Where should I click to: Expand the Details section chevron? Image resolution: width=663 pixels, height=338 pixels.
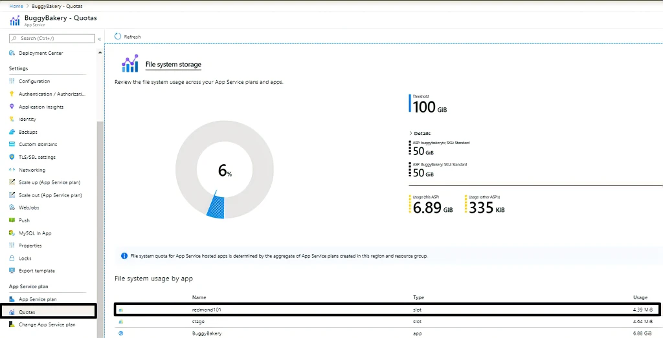(x=410, y=134)
